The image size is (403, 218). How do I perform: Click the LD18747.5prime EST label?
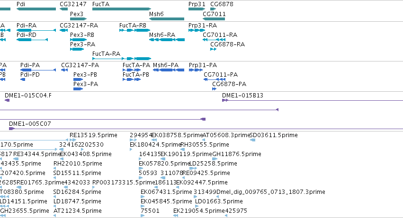pos(77,201)
